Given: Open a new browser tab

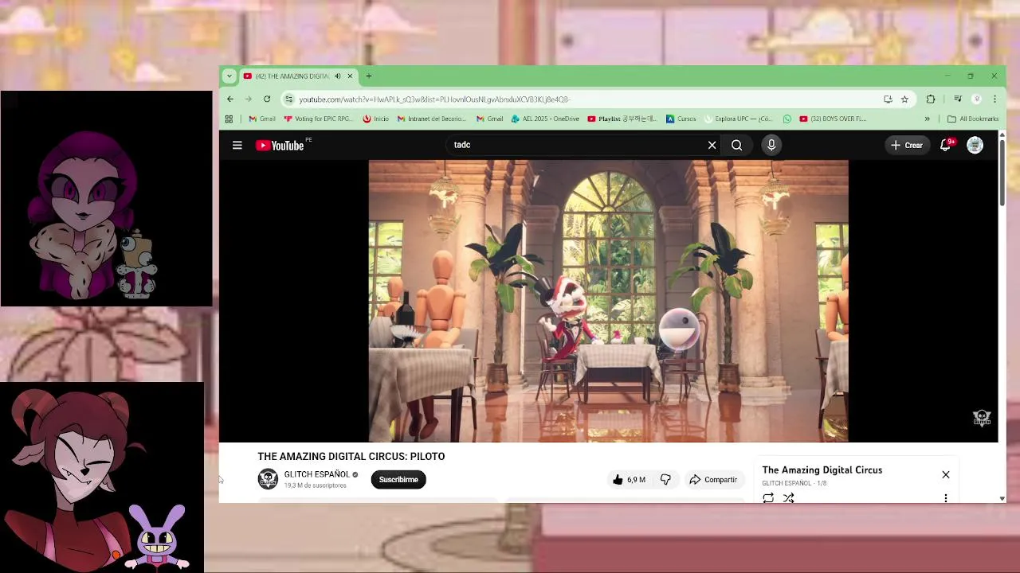Looking at the screenshot, I should (x=368, y=76).
